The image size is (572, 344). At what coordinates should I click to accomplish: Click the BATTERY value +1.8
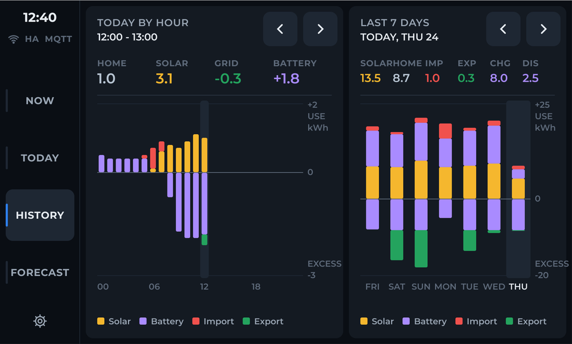(287, 79)
